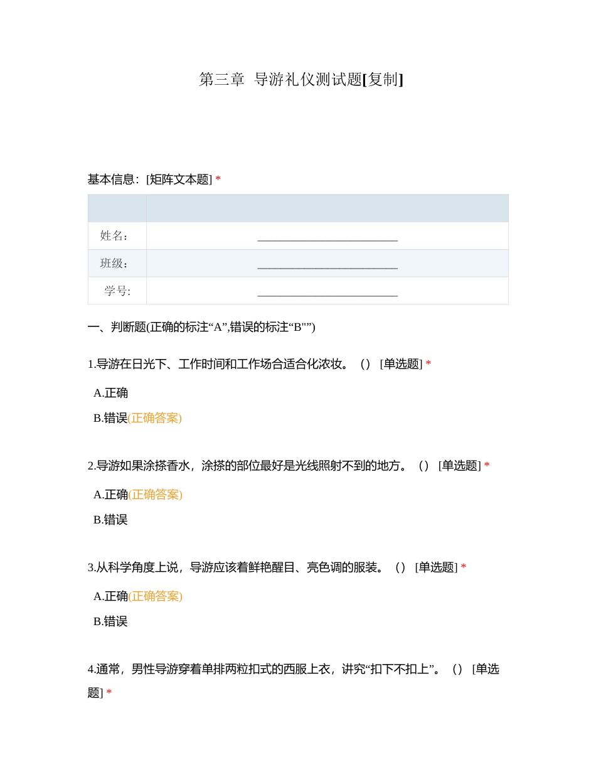The height and width of the screenshot is (772, 596).
Task: Select option B.错误 for question 3
Action: pos(112,621)
